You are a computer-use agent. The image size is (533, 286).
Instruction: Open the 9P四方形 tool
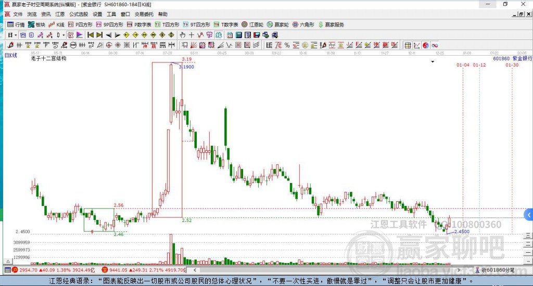point(109,24)
